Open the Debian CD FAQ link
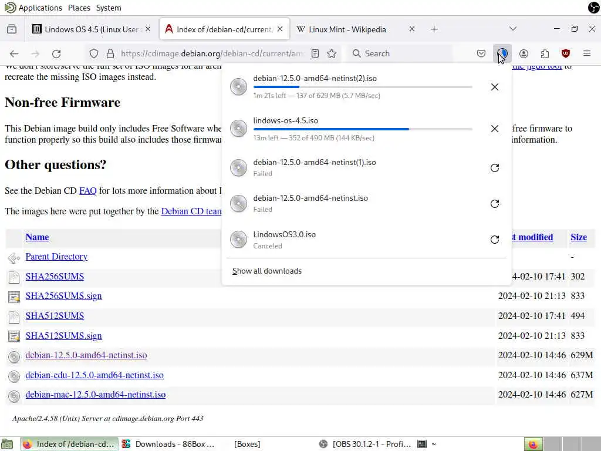This screenshot has width=601, height=451. click(88, 191)
